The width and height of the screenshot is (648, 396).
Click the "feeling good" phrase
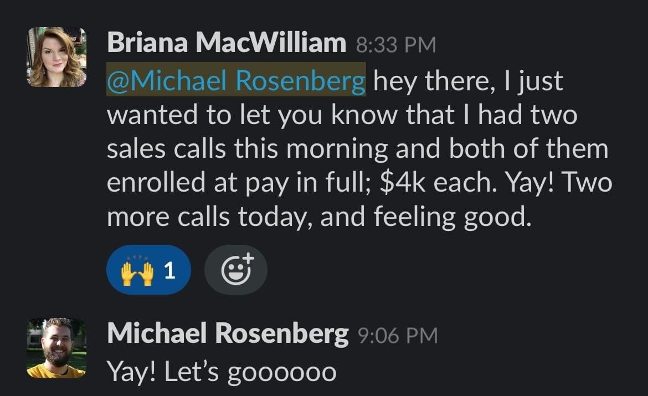(x=452, y=217)
